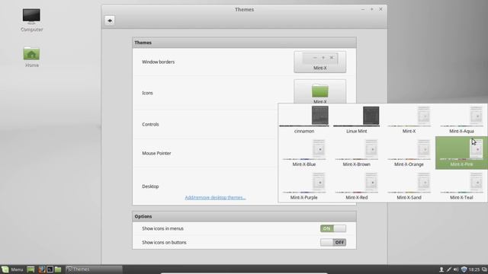Open the Window borders Mint-X chooser
The width and height of the screenshot is (488, 274).
tap(320, 62)
